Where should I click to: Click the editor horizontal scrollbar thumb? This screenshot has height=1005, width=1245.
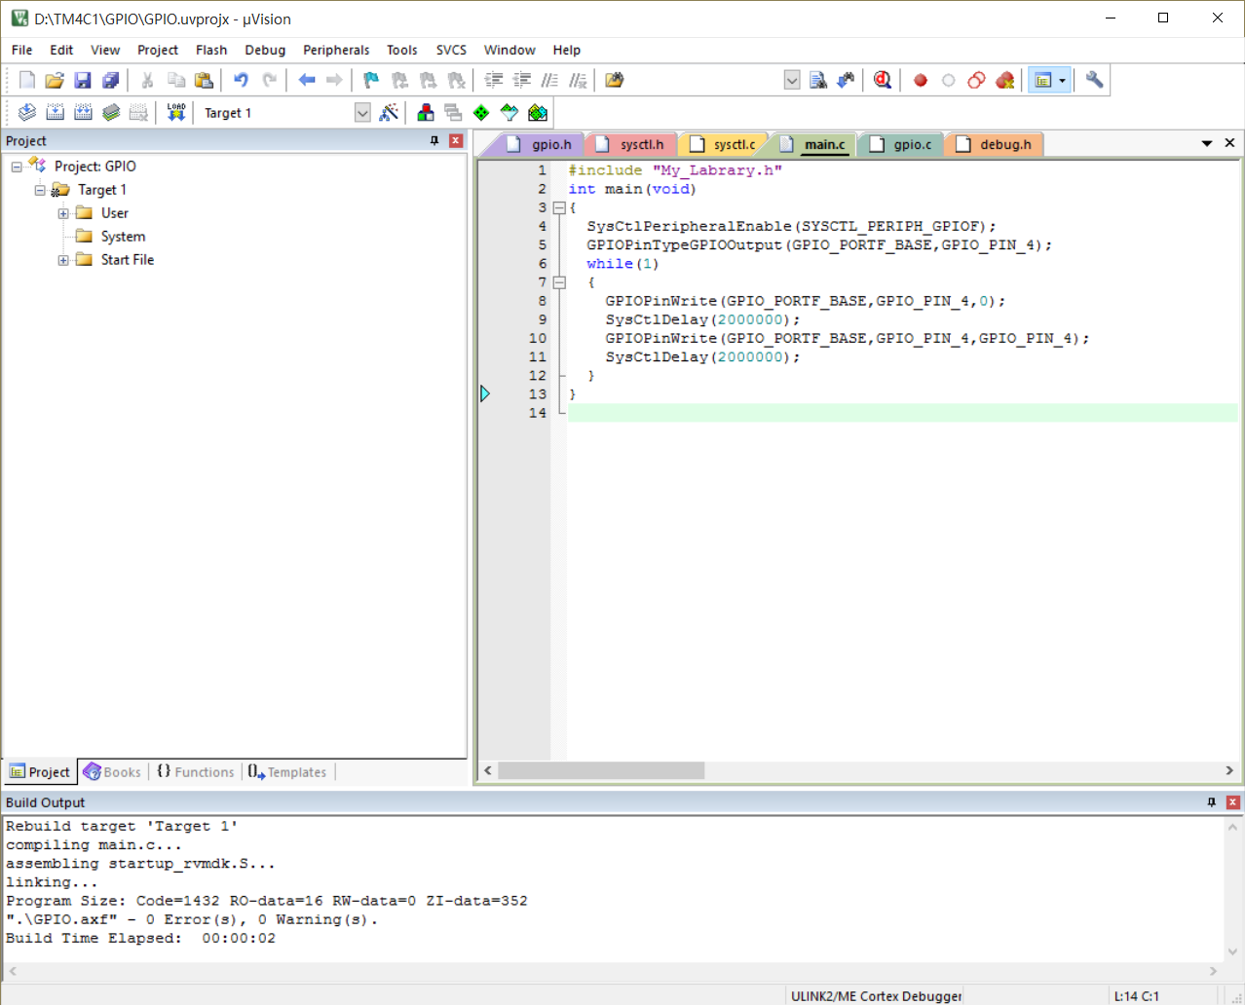tap(601, 770)
